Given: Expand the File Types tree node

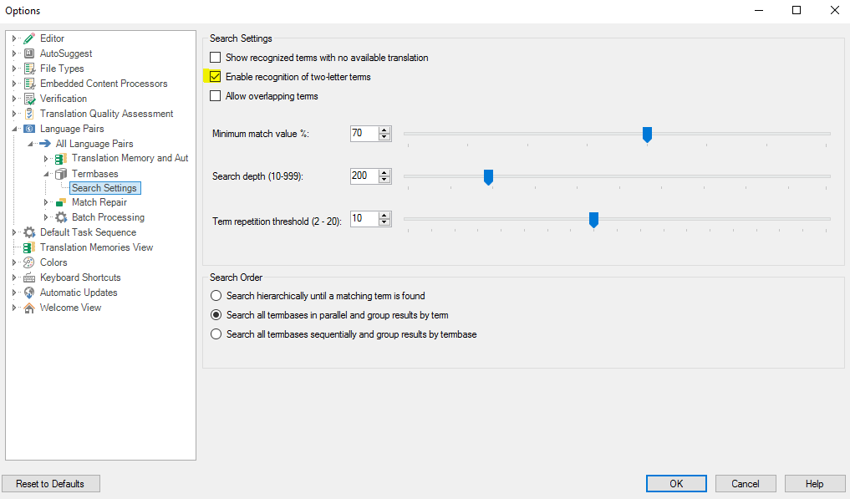Looking at the screenshot, I should point(14,69).
